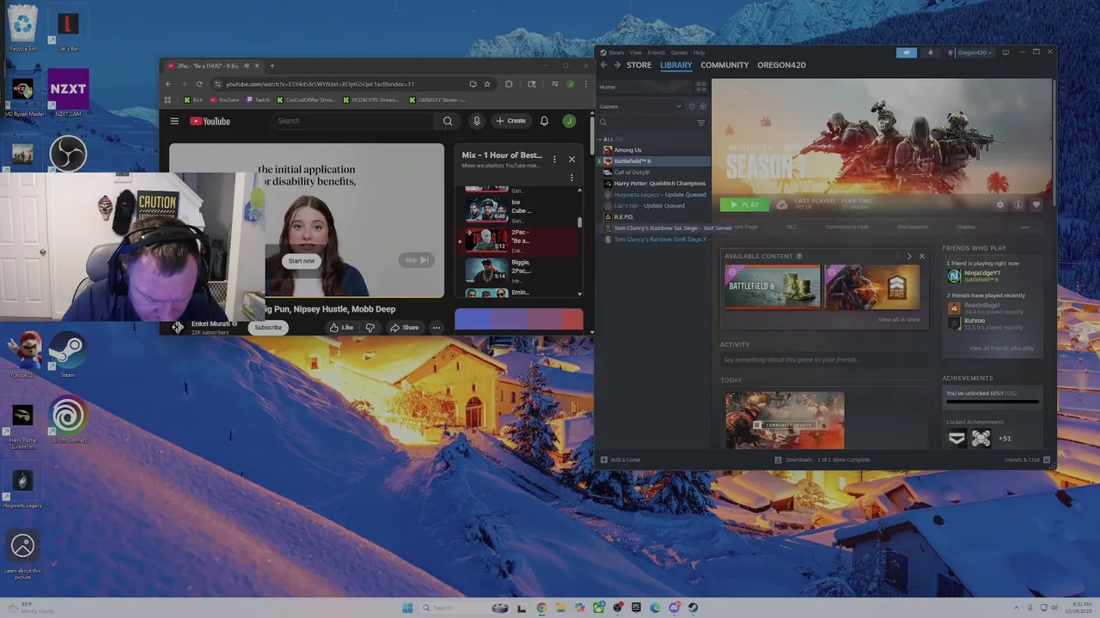
Task: Start YouTube voice search with microphone
Action: (476, 121)
